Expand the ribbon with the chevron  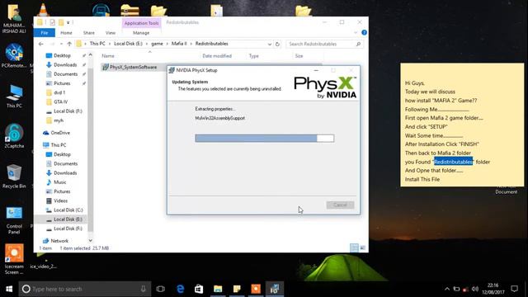356,33
